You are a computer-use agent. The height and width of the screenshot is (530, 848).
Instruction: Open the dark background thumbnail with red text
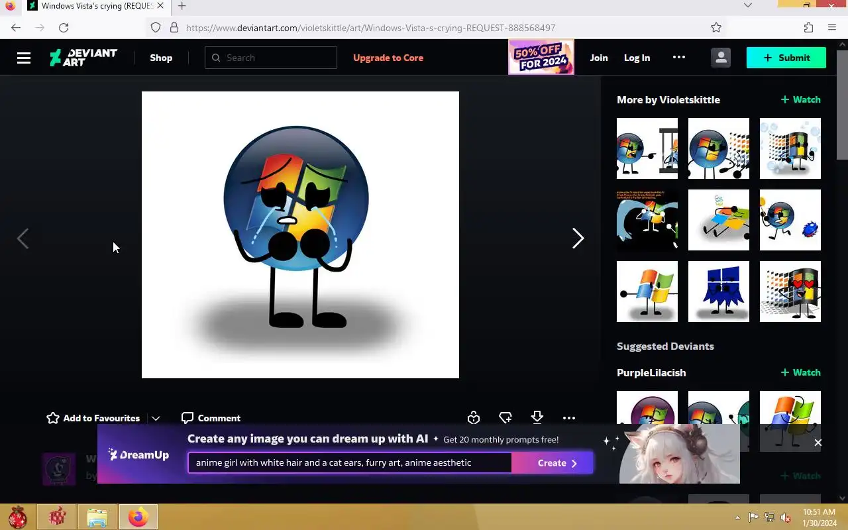[x=647, y=220]
